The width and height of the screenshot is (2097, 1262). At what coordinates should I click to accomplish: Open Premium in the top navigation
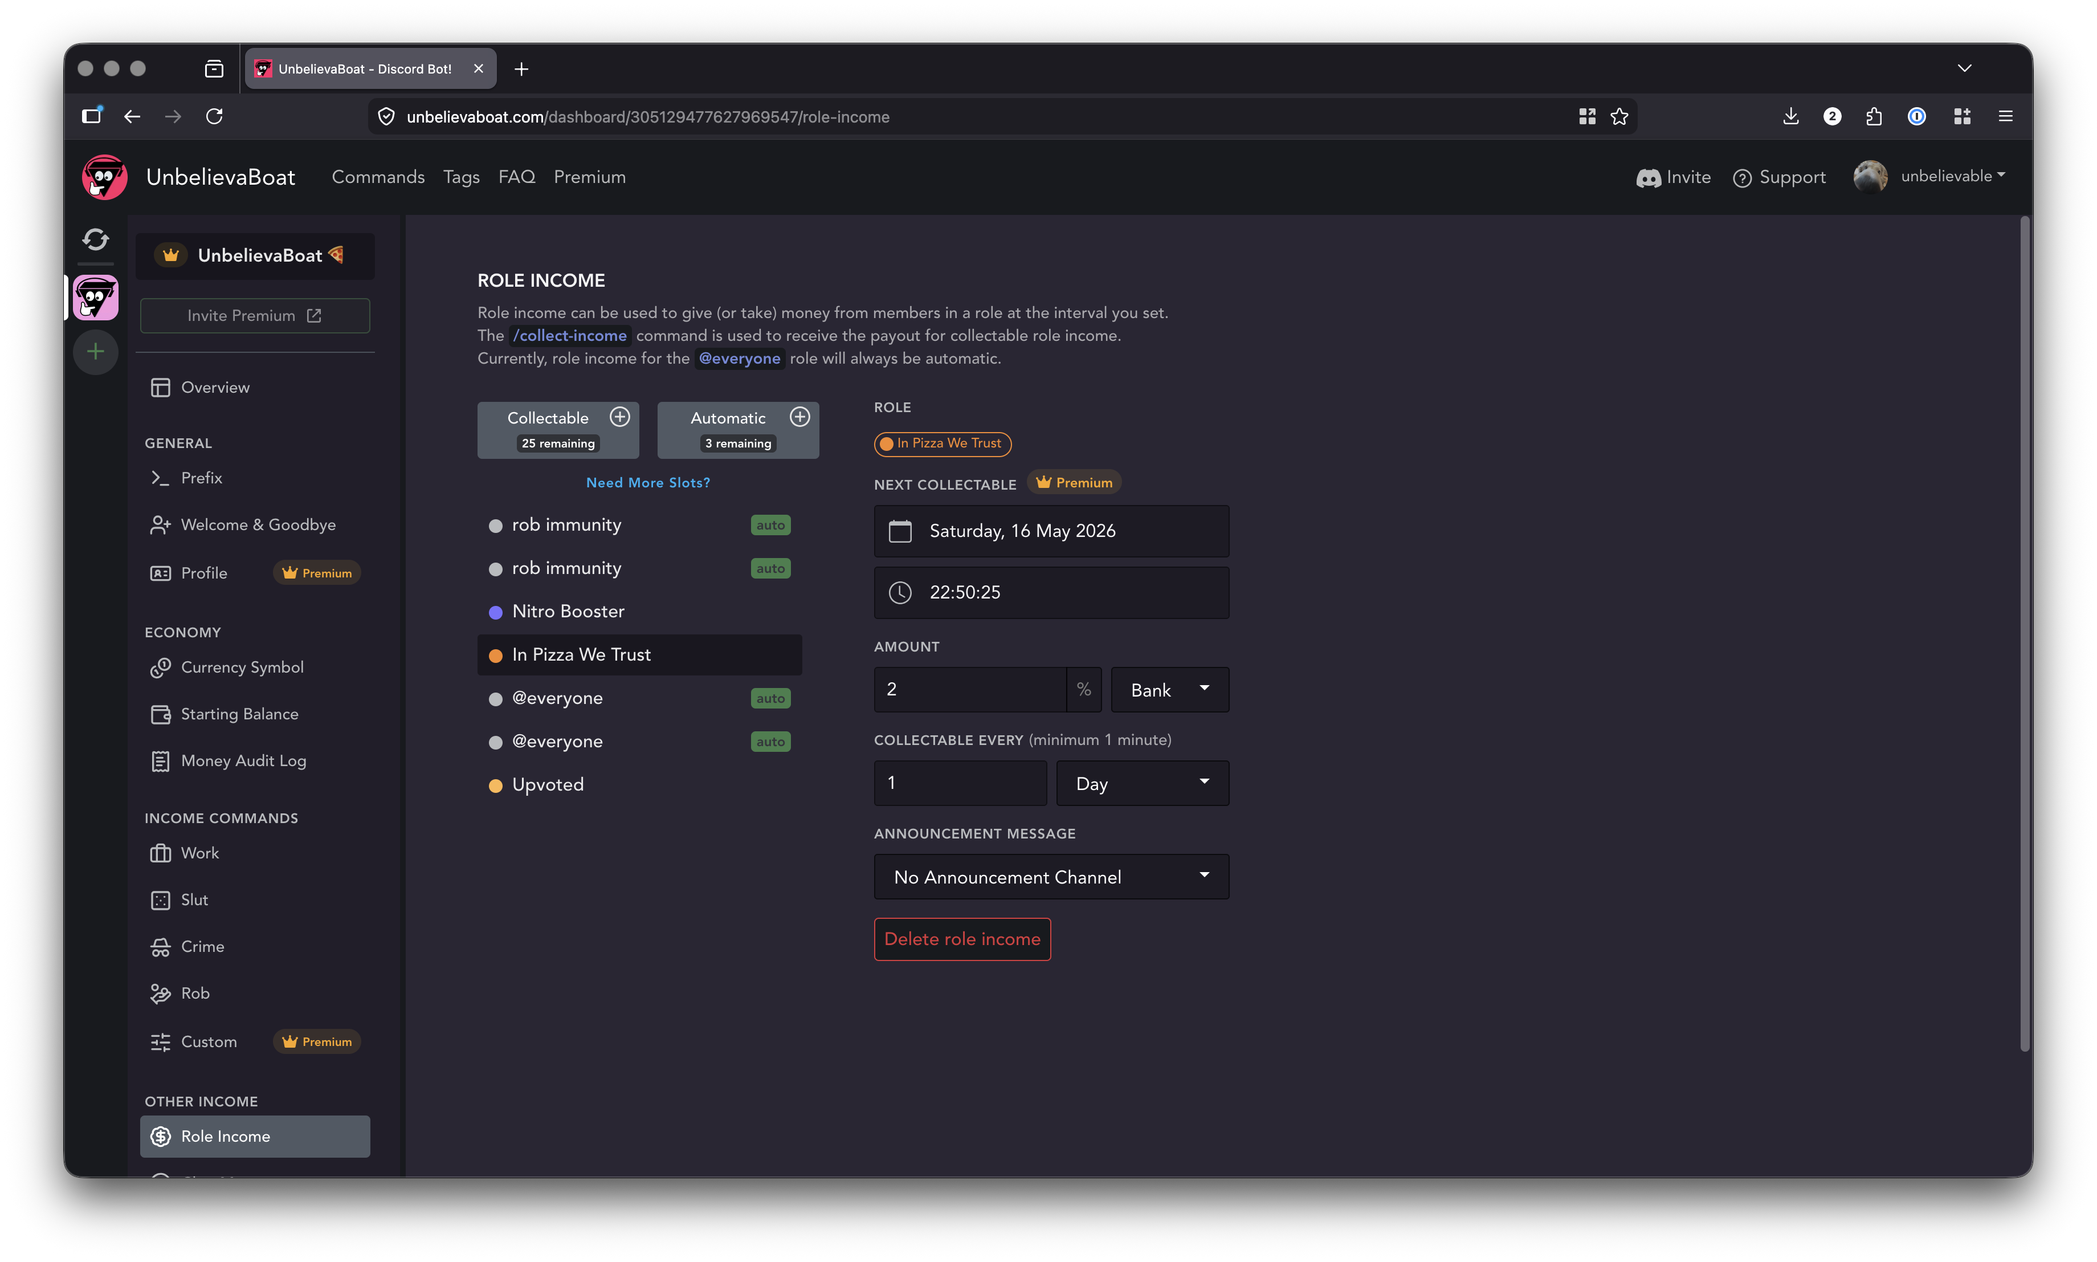point(590,177)
